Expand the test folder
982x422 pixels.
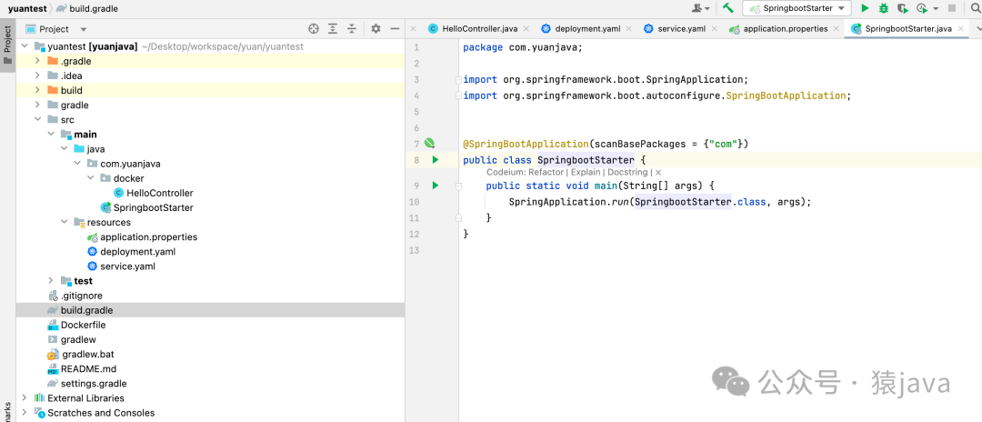coord(51,280)
